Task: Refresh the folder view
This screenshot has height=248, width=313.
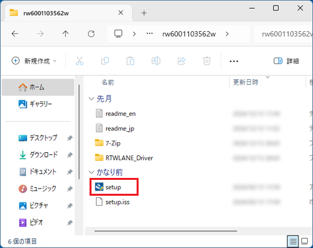Action: click(91, 34)
